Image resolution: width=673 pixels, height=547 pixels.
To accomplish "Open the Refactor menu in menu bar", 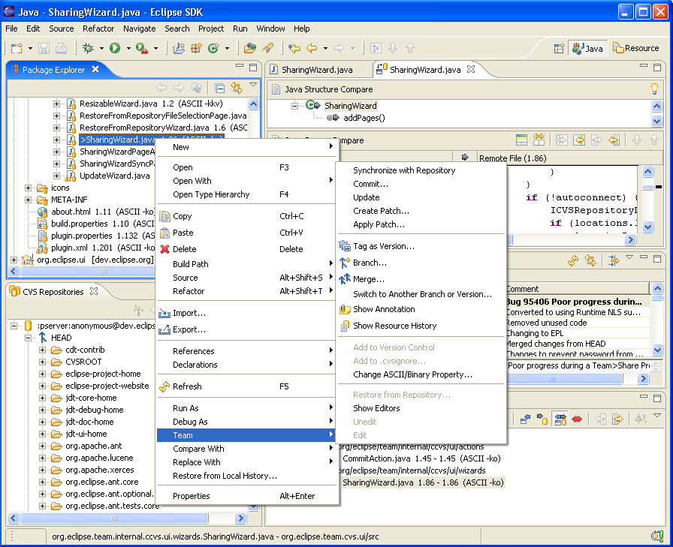I will [x=98, y=29].
